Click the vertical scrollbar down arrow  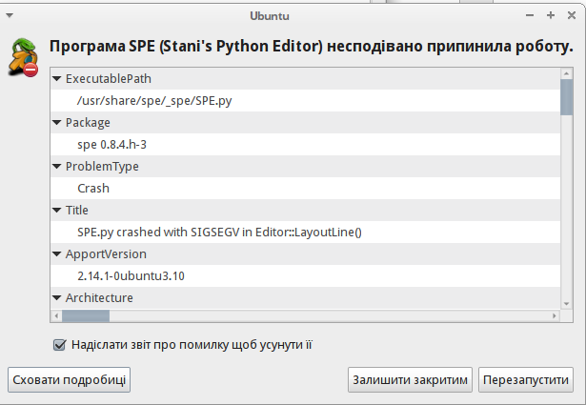(x=566, y=301)
